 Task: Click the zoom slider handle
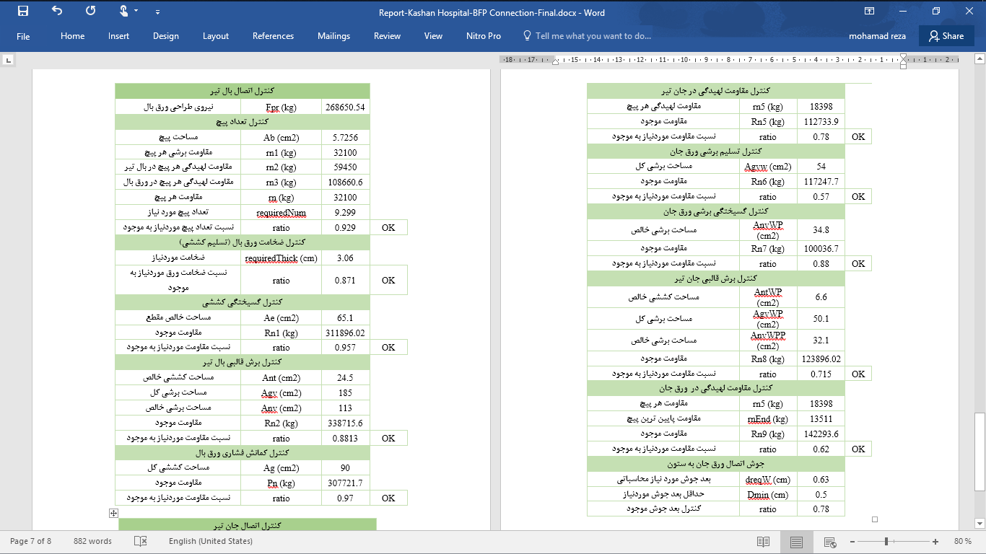click(x=886, y=542)
